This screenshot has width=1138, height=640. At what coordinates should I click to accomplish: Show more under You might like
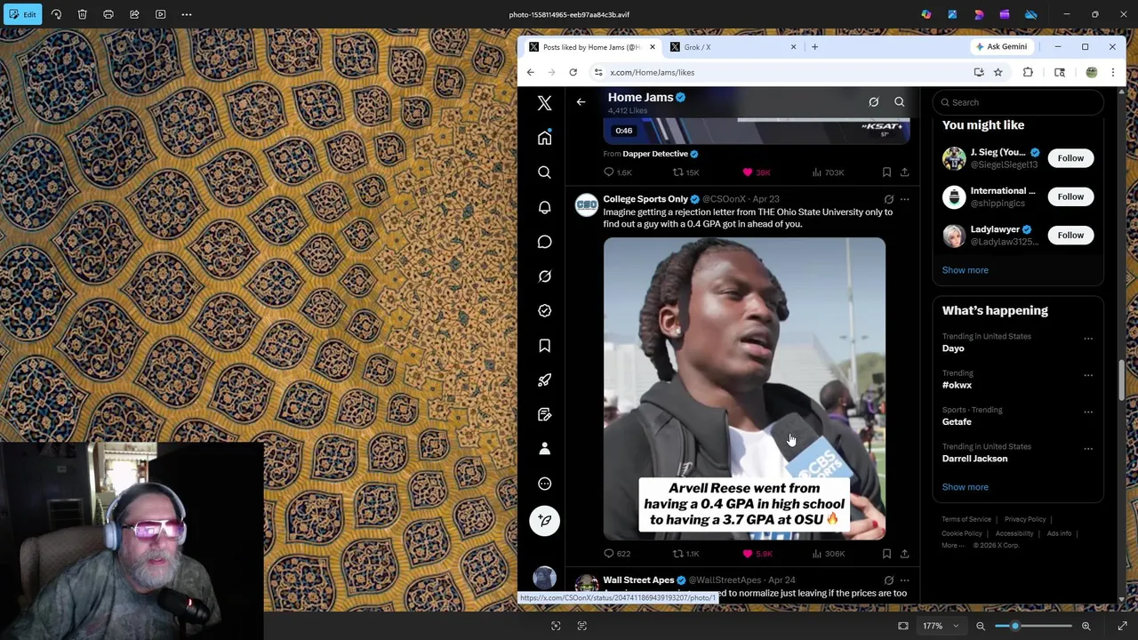(965, 270)
